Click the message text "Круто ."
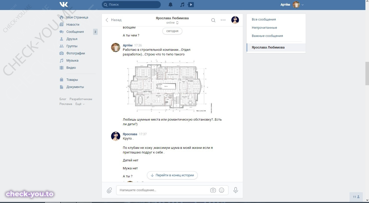This screenshot has height=203, width=369. 128,139
